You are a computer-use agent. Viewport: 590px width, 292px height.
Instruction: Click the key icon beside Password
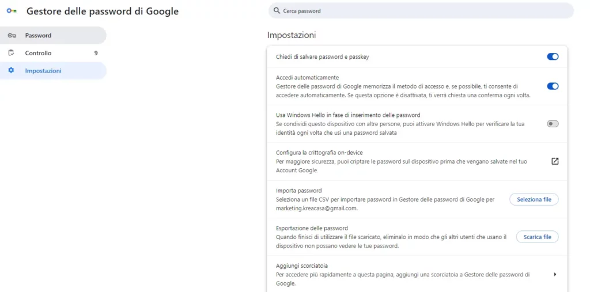[12, 35]
